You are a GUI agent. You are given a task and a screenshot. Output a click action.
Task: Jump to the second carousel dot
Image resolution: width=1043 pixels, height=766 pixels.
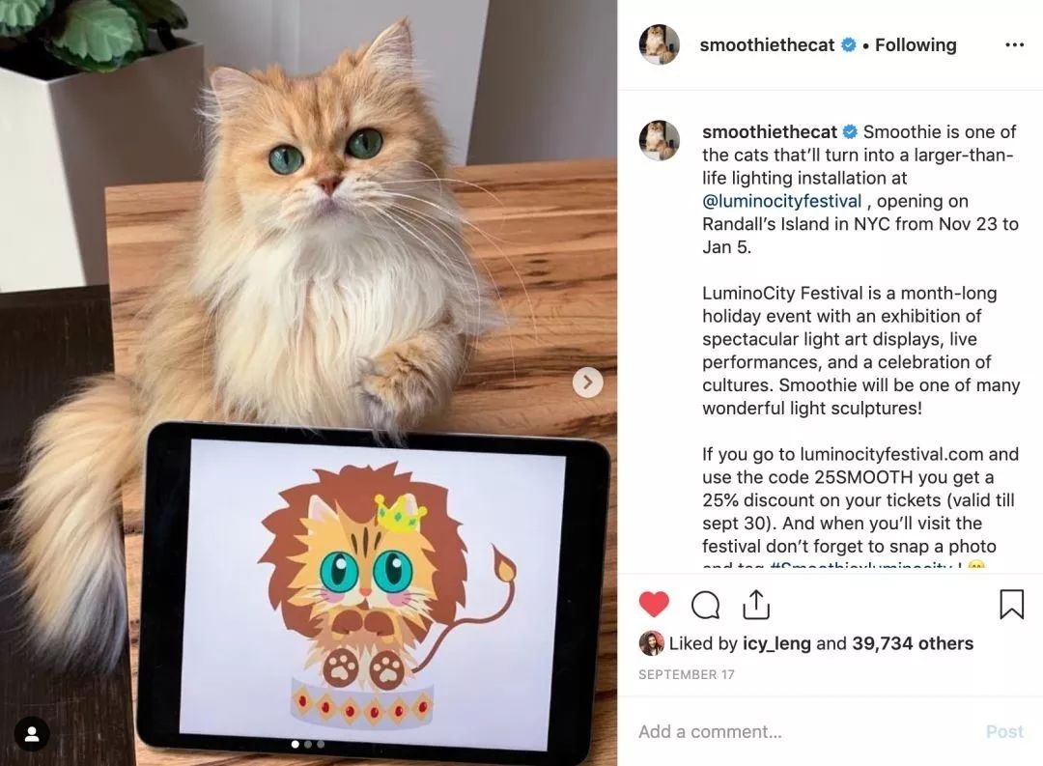tap(307, 744)
